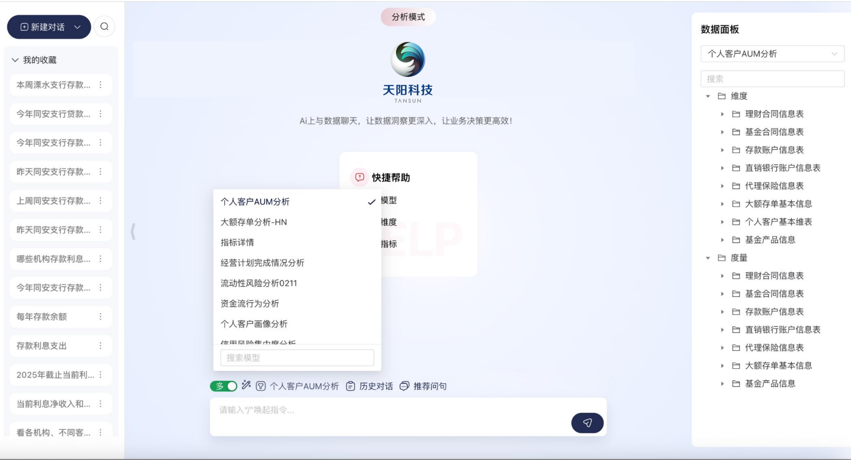Viewport: 851px width, 460px height.
Task: Click the model name in the chat toolbar
Action: coord(304,386)
